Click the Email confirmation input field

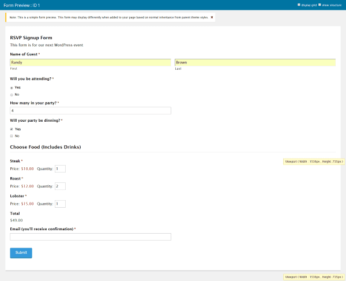click(91, 237)
